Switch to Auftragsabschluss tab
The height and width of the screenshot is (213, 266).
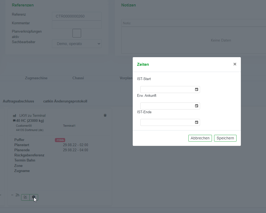(x=18, y=101)
